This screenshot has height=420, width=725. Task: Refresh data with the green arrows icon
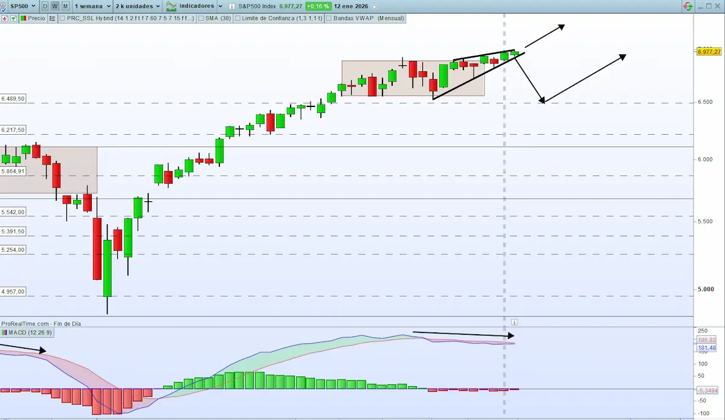(x=688, y=5)
